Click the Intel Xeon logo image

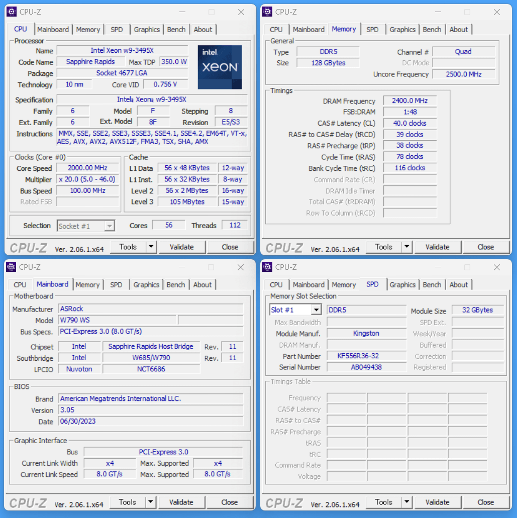point(220,67)
